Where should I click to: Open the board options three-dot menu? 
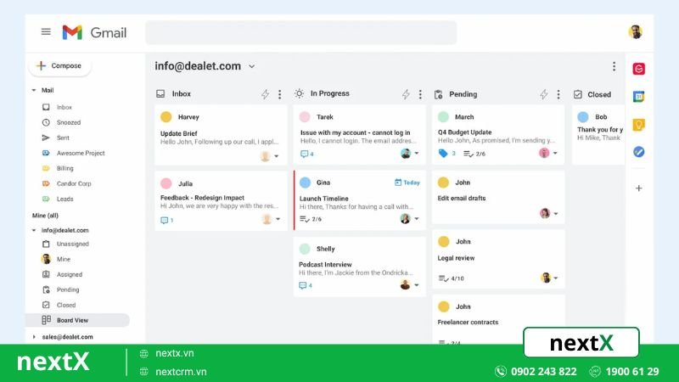click(614, 66)
